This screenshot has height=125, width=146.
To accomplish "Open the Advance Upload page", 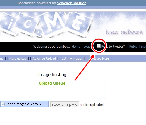I will pos(44,59).
